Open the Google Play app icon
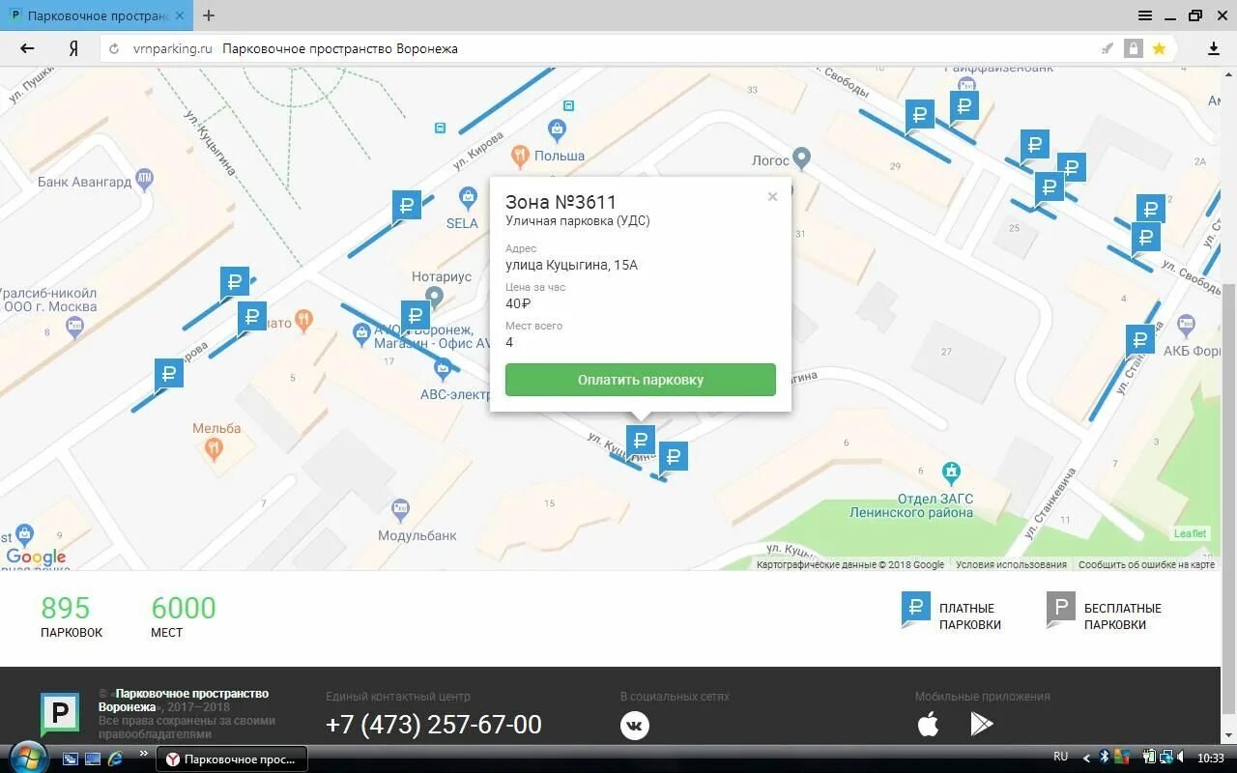Image resolution: width=1237 pixels, height=773 pixels. pos(982,724)
